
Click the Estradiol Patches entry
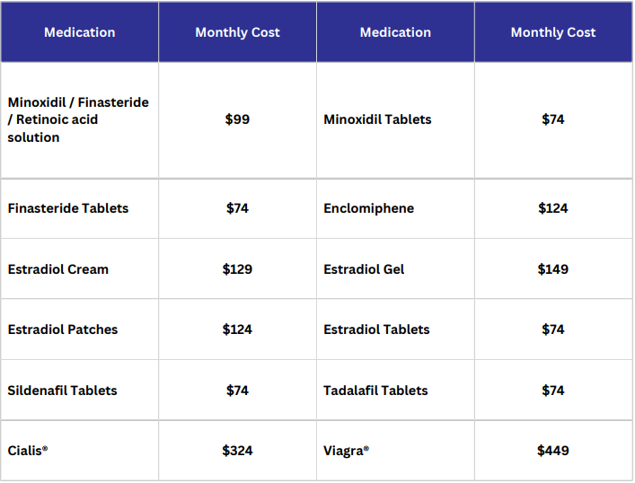[63, 329]
